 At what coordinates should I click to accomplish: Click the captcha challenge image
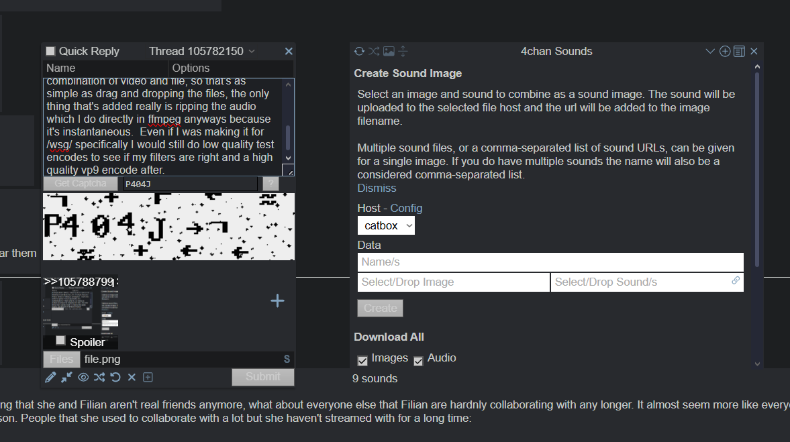tap(168, 227)
